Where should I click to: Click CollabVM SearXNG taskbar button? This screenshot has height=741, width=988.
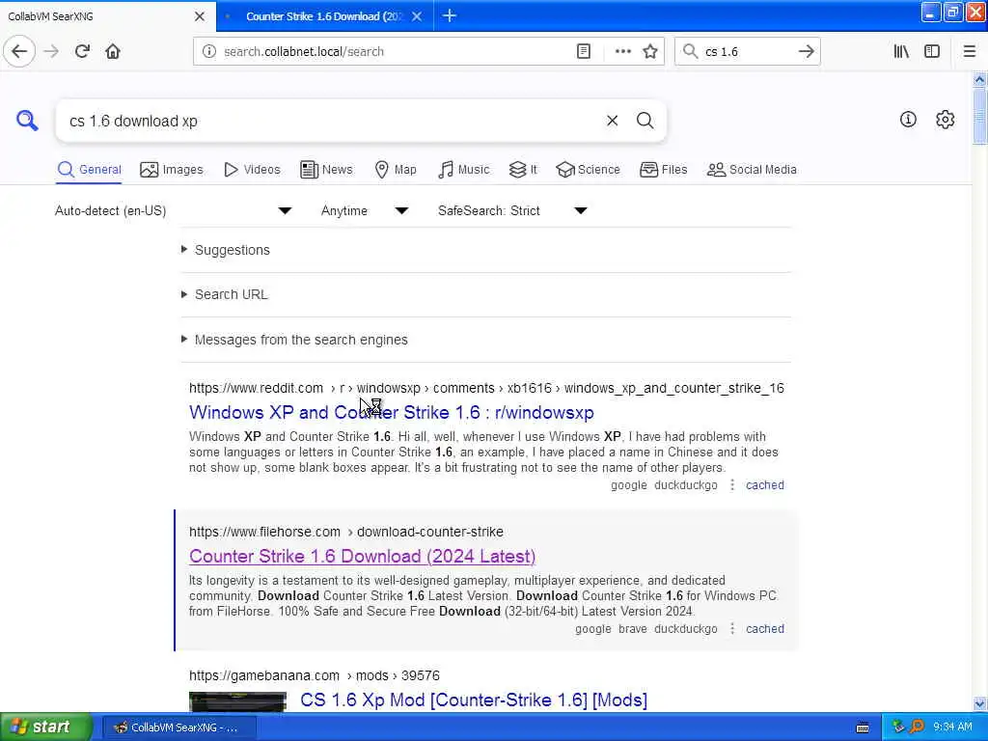(x=178, y=727)
